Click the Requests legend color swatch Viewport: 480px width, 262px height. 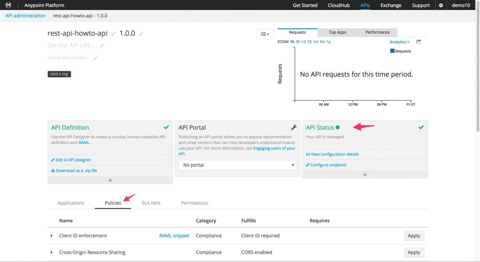[392, 51]
